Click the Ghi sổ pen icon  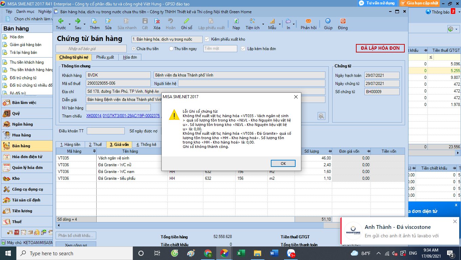(x=186, y=21)
